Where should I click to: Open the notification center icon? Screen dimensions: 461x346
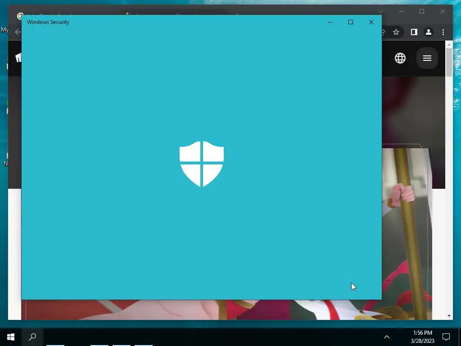(x=446, y=337)
